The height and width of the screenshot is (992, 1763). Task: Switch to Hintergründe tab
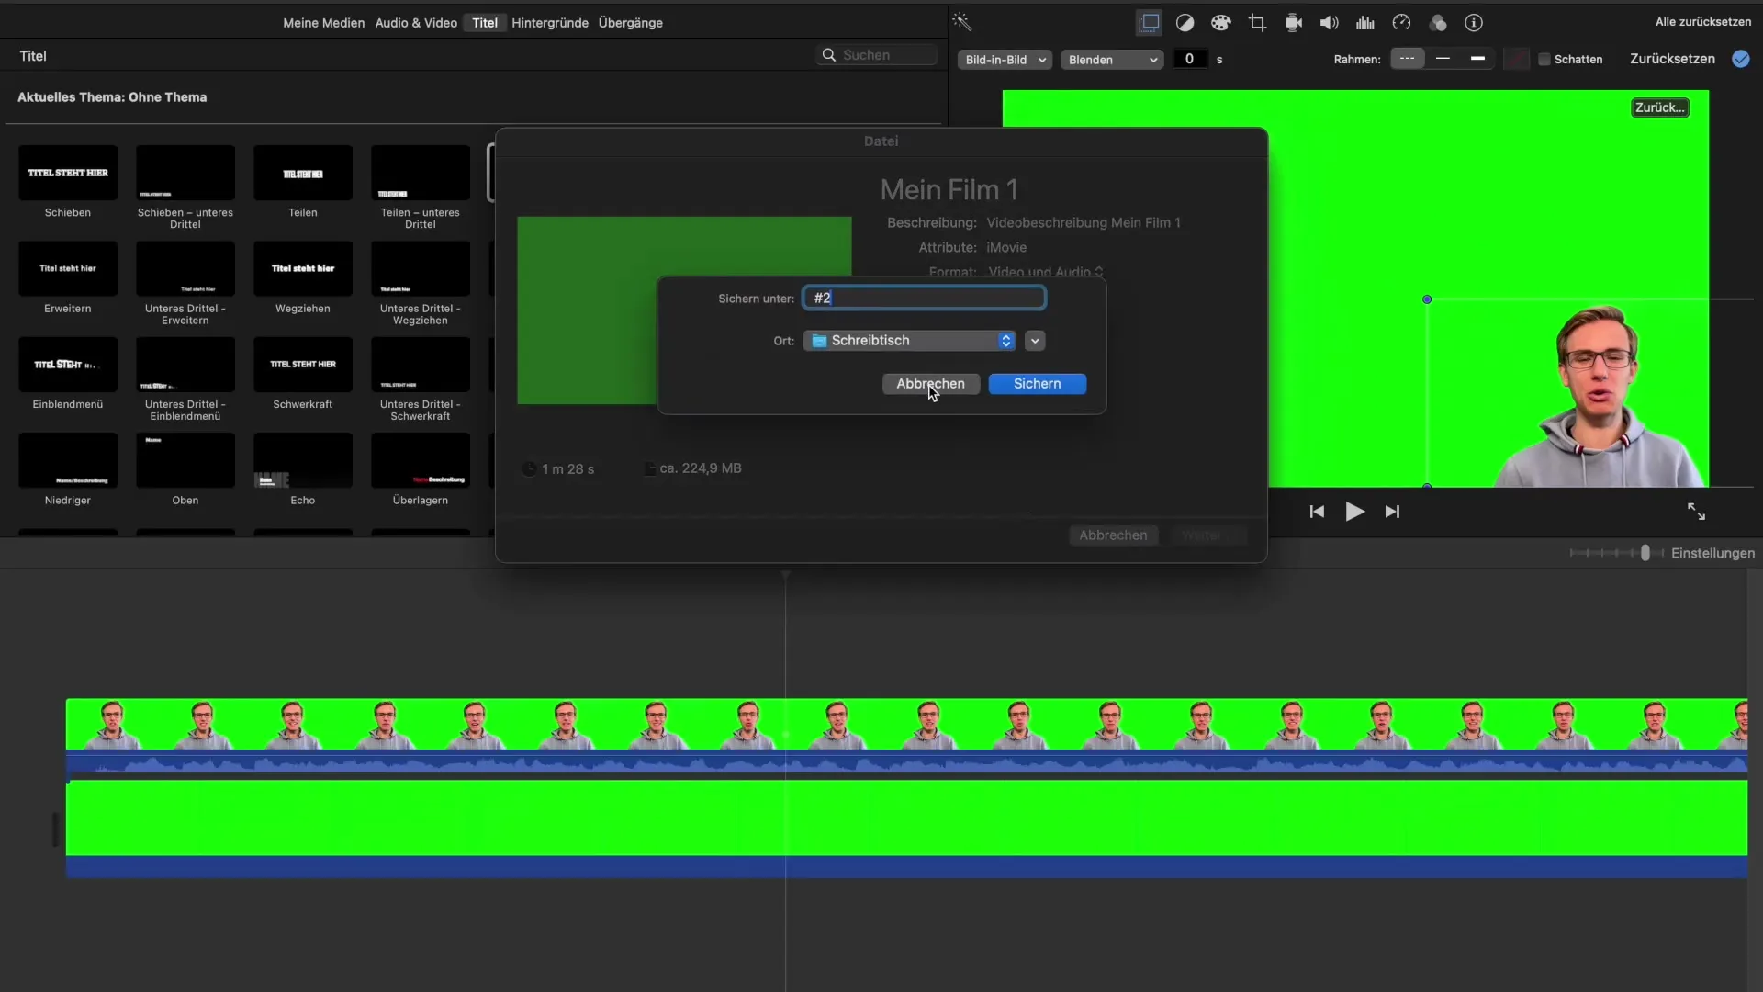(550, 23)
